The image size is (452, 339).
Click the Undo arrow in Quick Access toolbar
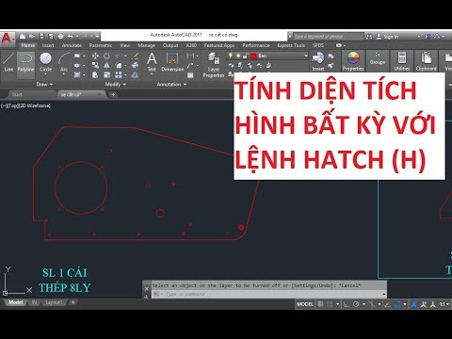[x=70, y=37]
